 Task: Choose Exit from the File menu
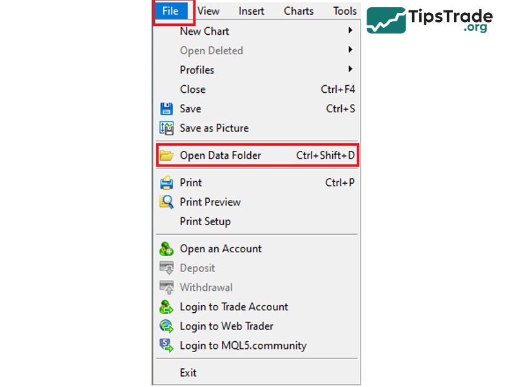188,373
